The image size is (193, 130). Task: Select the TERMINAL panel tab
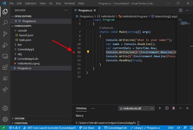pos(81,108)
